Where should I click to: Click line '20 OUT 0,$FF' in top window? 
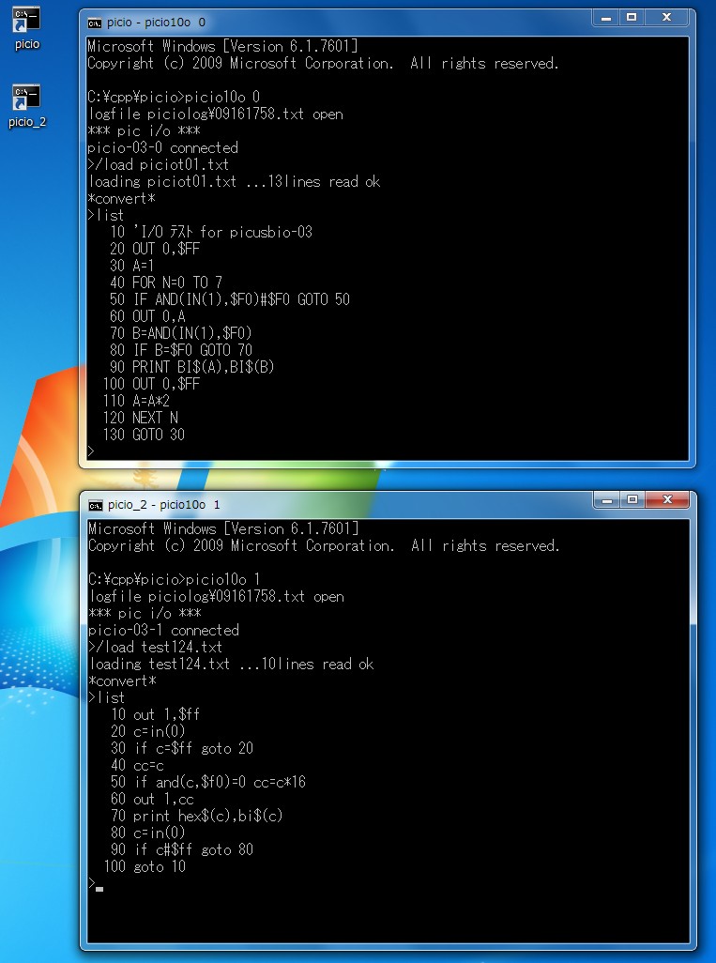click(x=155, y=249)
